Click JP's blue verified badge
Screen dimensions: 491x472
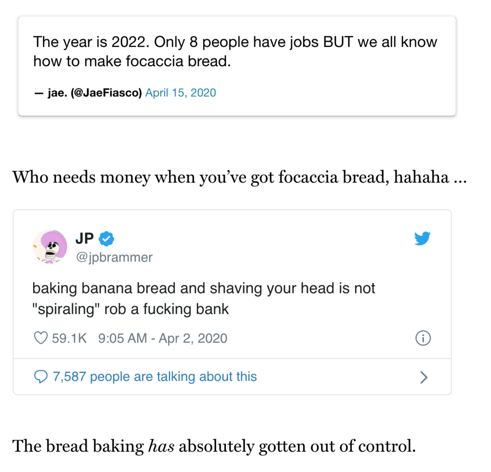106,239
